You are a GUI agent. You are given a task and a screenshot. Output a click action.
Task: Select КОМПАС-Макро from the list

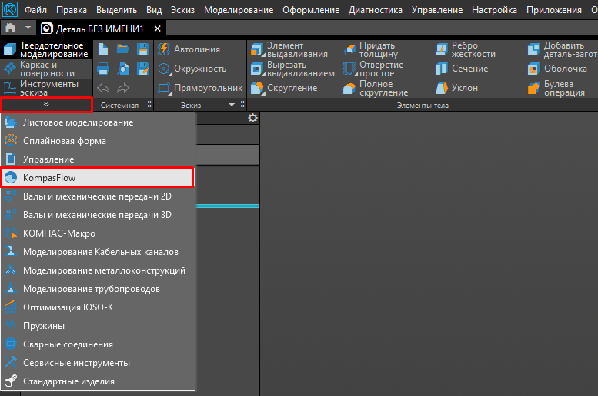pyautogui.click(x=98, y=233)
